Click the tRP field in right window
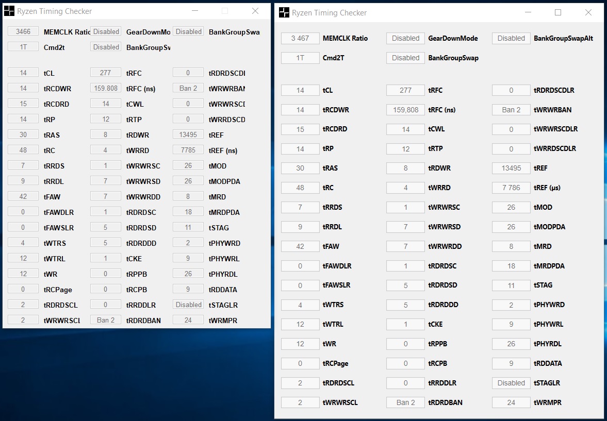Screen dimensions: 607x421 click(300, 148)
